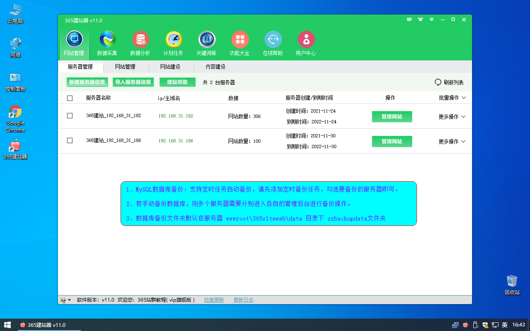Click the tray icon left of the apple
The height and width of the screenshot is (331, 530).
(455, 325)
